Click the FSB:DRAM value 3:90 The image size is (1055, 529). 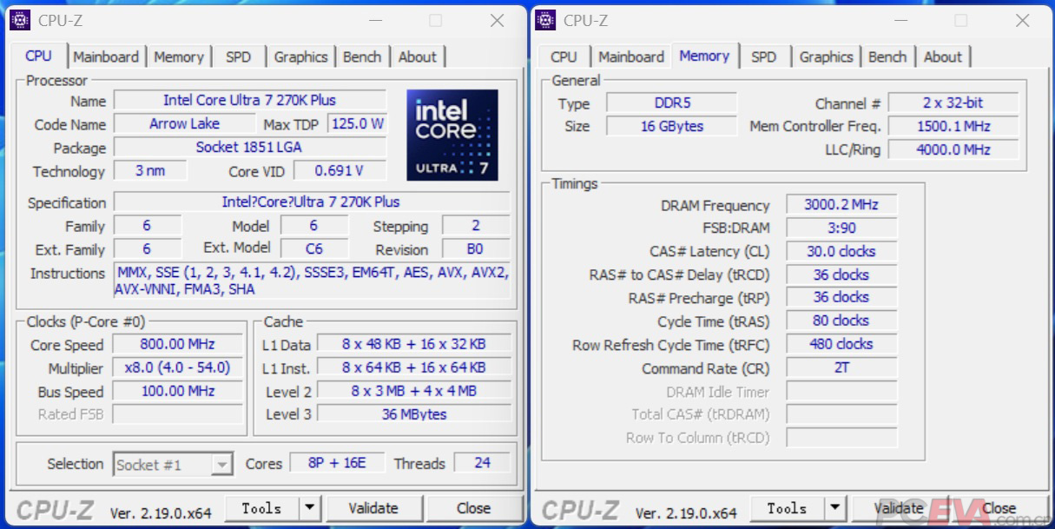[841, 228]
